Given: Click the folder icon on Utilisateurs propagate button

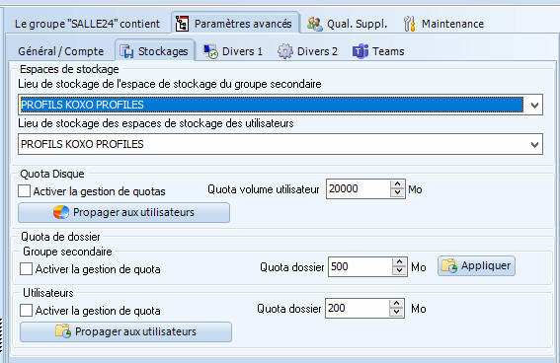Looking at the screenshot, I should click(63, 331).
